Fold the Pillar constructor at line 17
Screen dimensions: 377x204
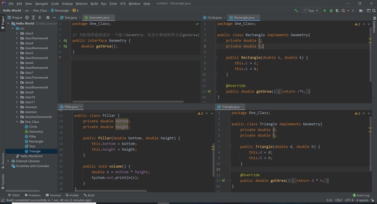(72, 138)
